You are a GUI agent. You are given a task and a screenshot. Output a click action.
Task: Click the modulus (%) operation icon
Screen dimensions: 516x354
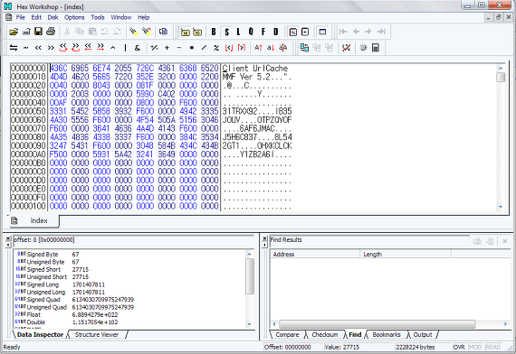(x=216, y=48)
